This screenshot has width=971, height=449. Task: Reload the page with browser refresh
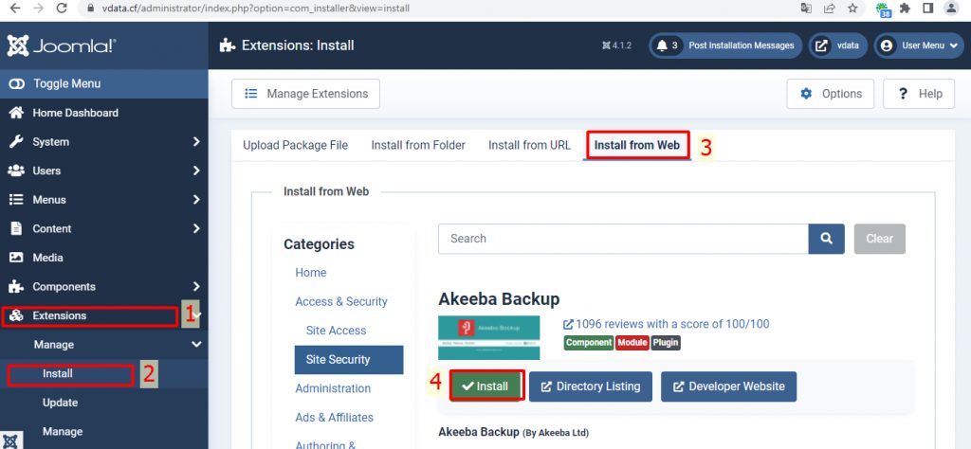pyautogui.click(x=62, y=8)
